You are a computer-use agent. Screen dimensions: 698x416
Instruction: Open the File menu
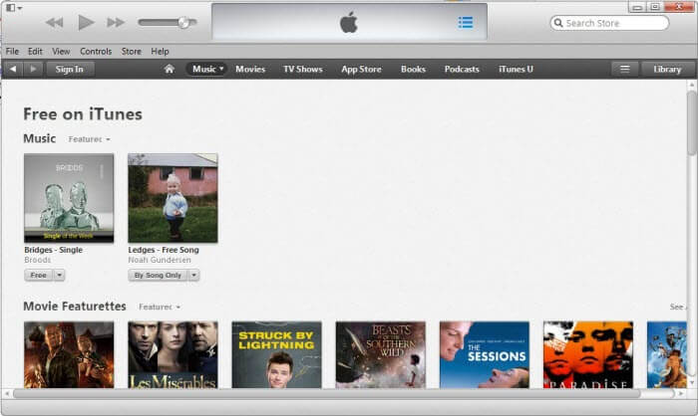pos(12,52)
